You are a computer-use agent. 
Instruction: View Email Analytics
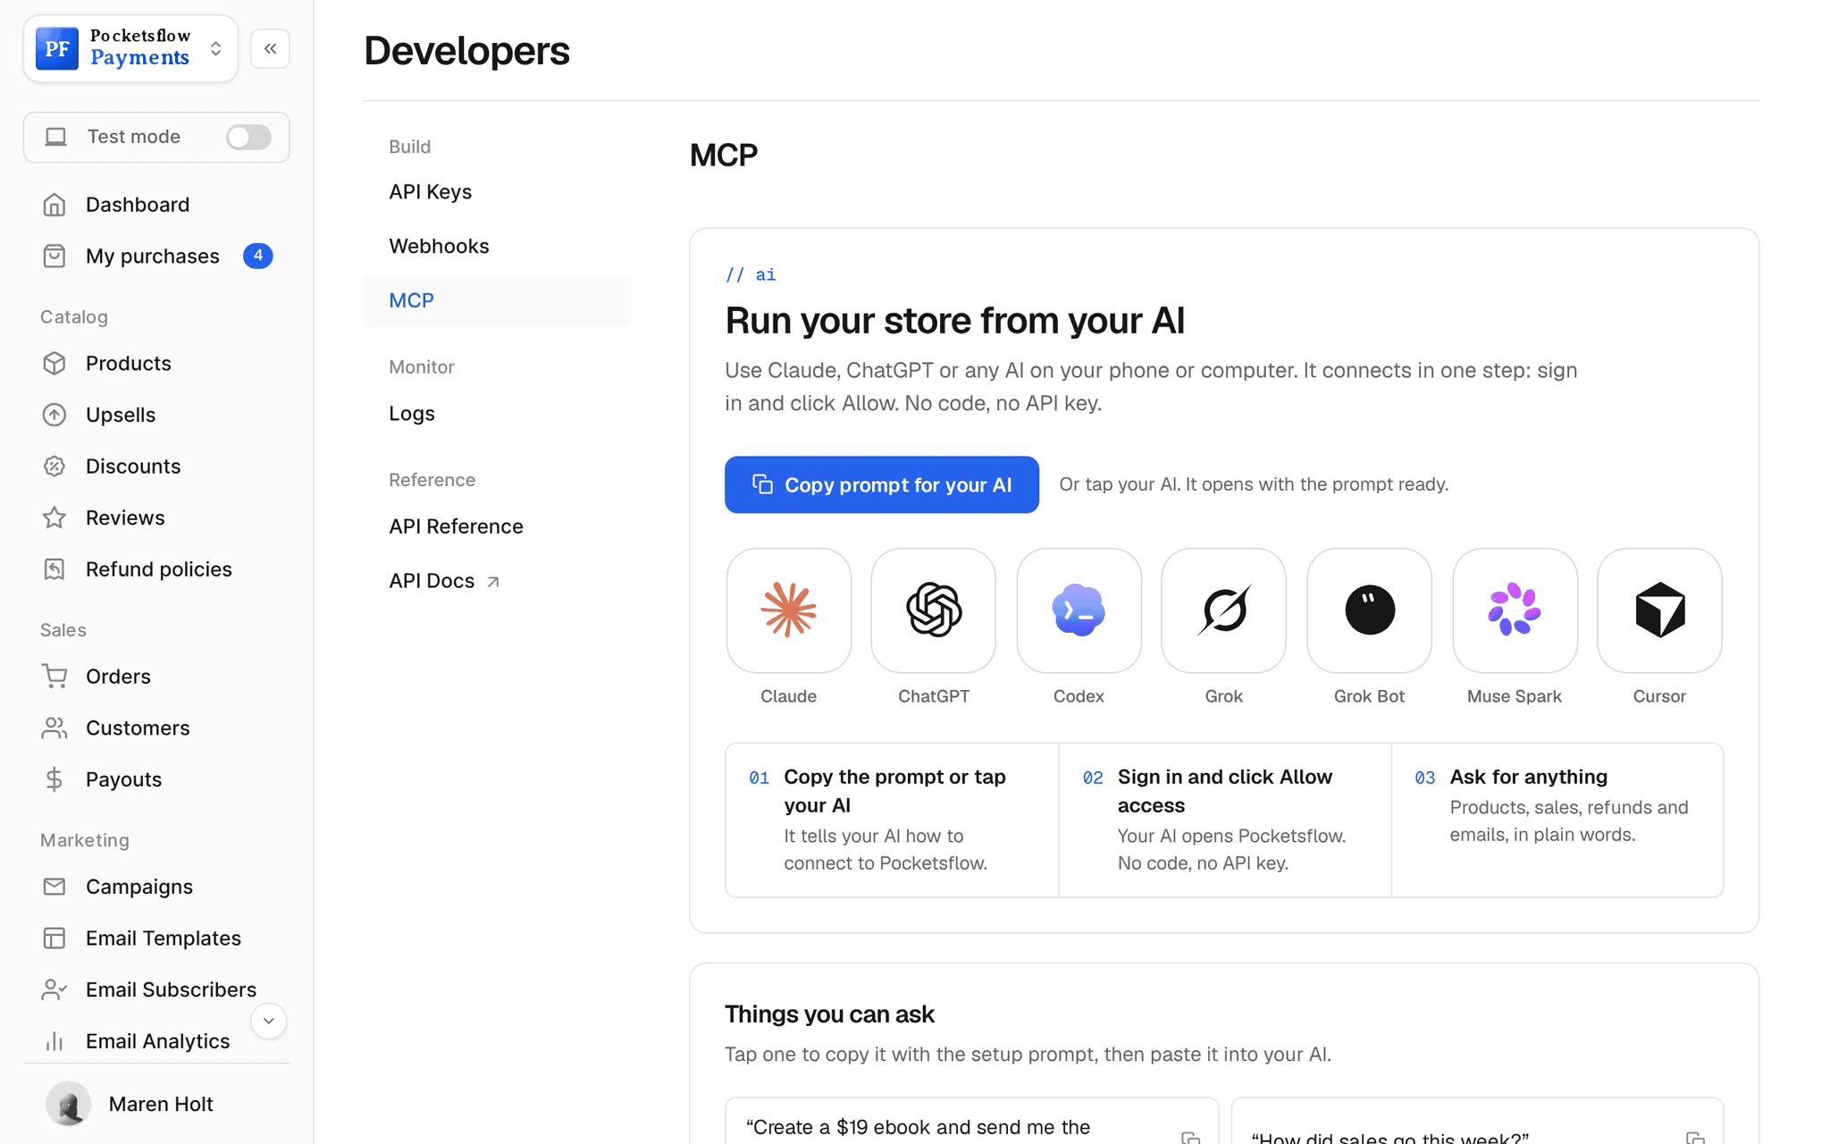pos(156,1041)
